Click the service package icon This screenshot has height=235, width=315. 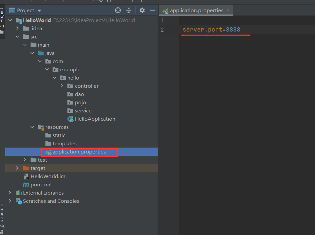[70, 111]
